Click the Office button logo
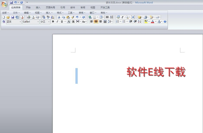This screenshot has height=133, width=203. 4,4
